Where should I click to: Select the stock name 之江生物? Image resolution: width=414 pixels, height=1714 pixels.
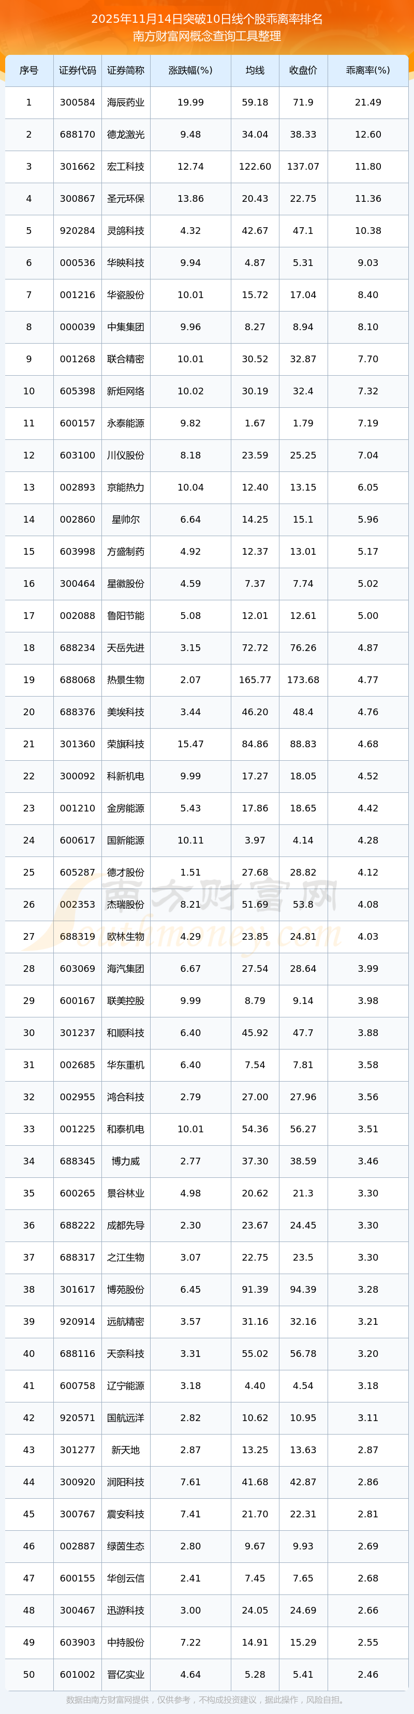(126, 1258)
